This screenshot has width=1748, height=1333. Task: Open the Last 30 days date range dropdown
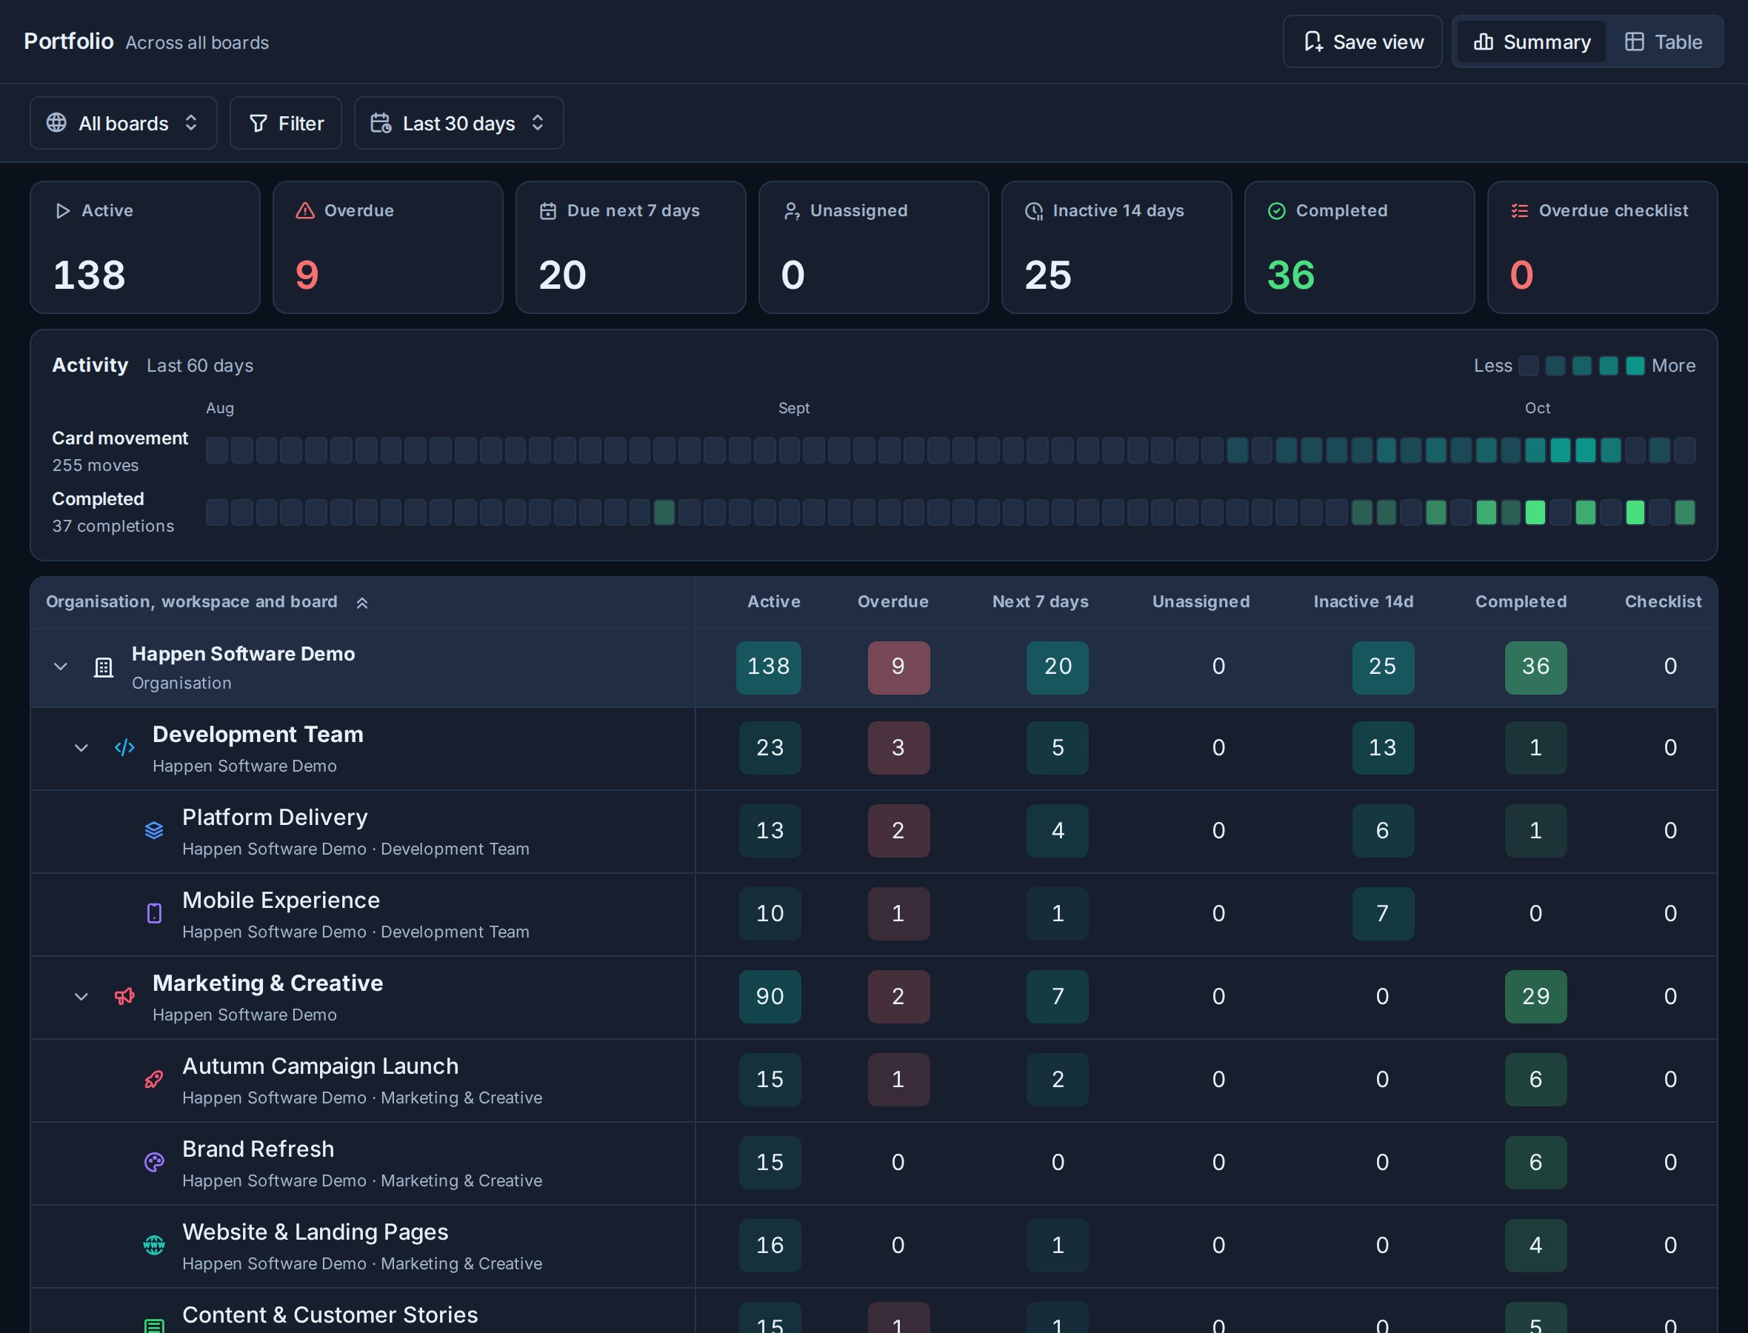click(458, 123)
